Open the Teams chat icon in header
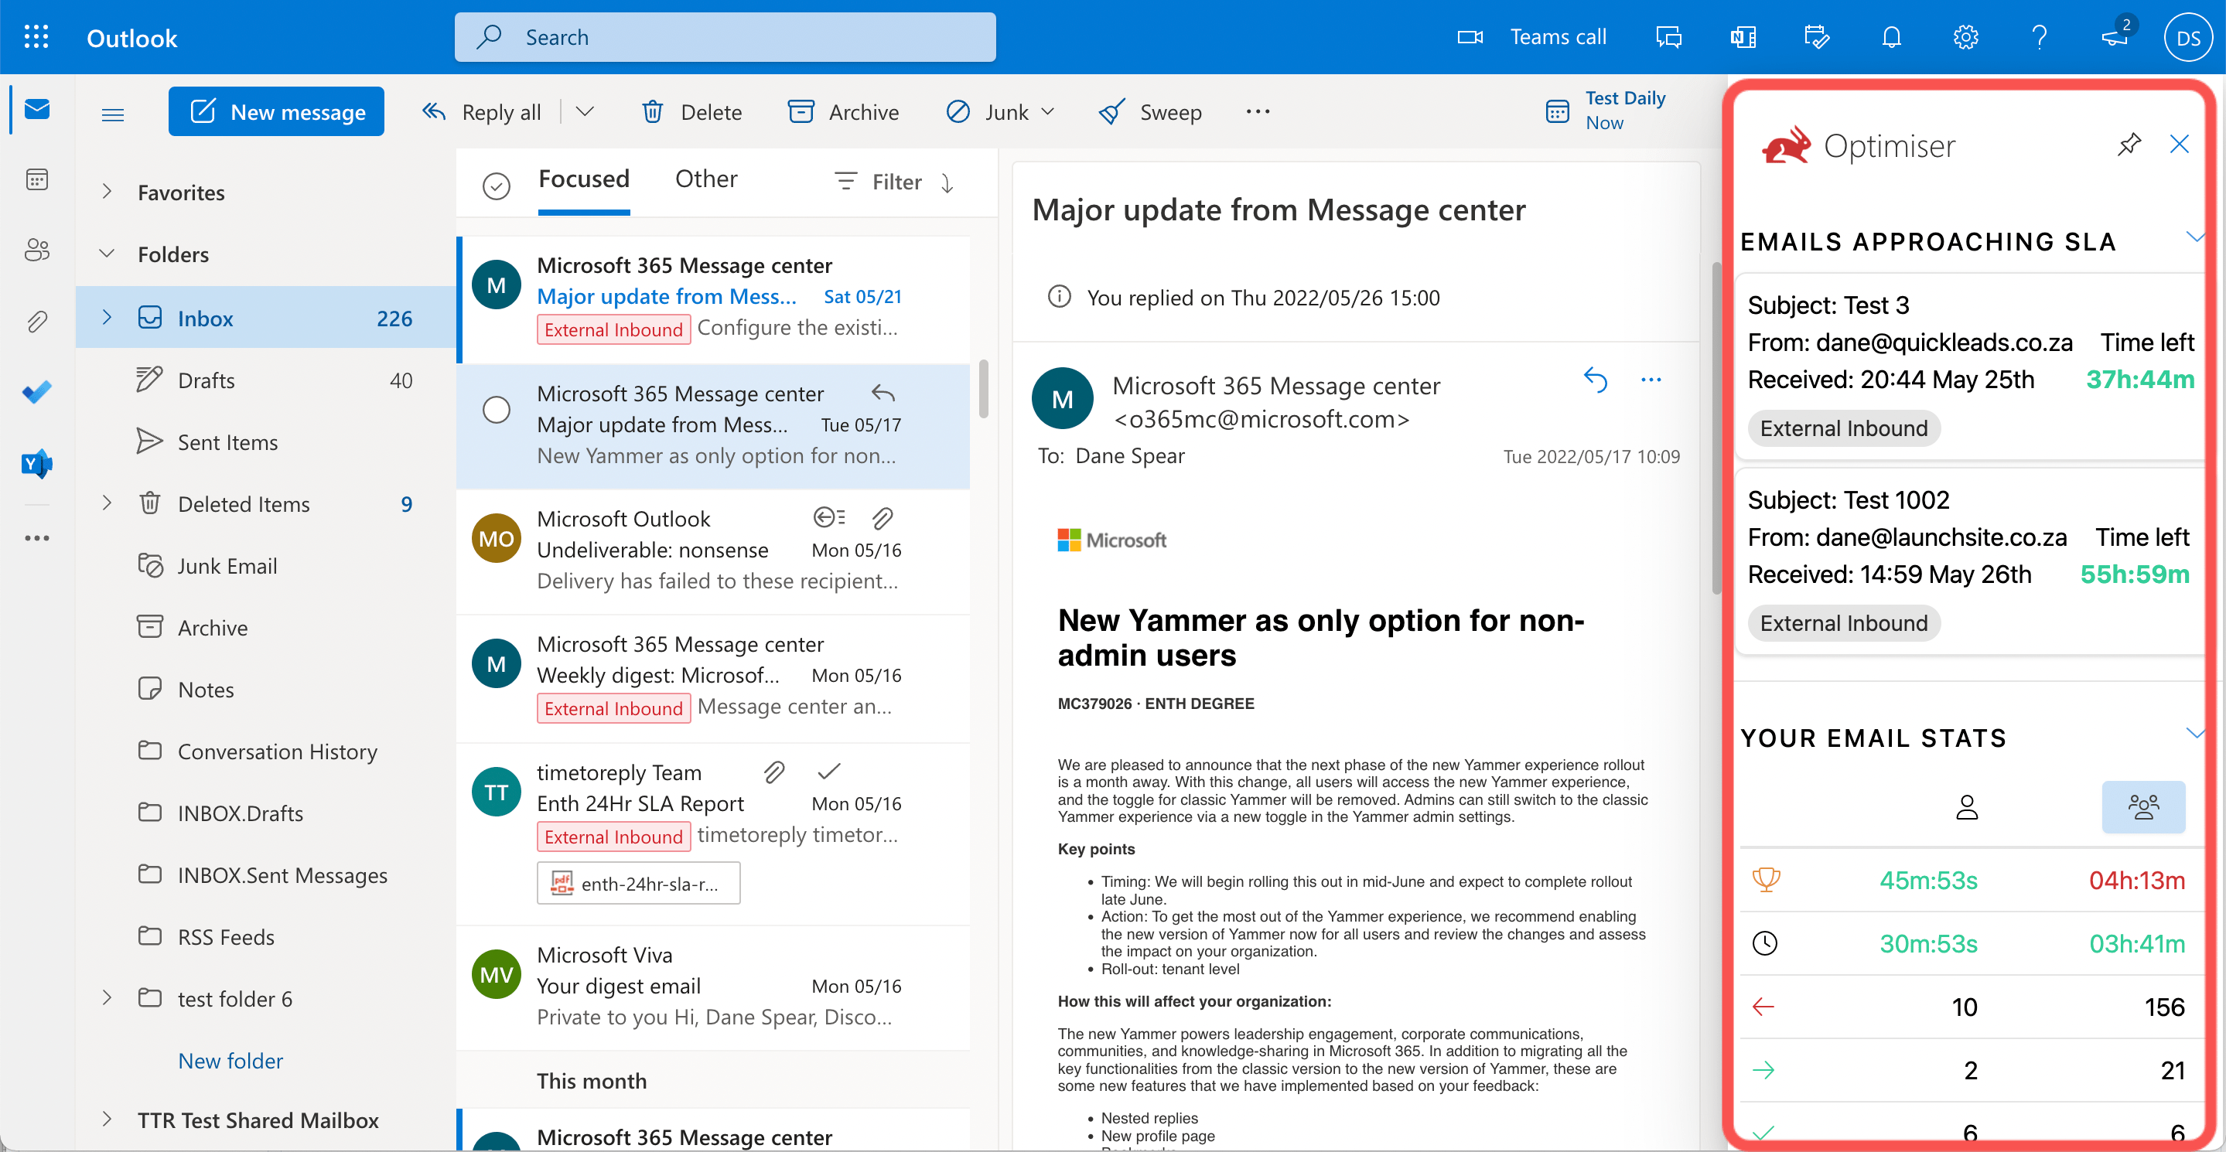The height and width of the screenshot is (1152, 2226). 1668,37
